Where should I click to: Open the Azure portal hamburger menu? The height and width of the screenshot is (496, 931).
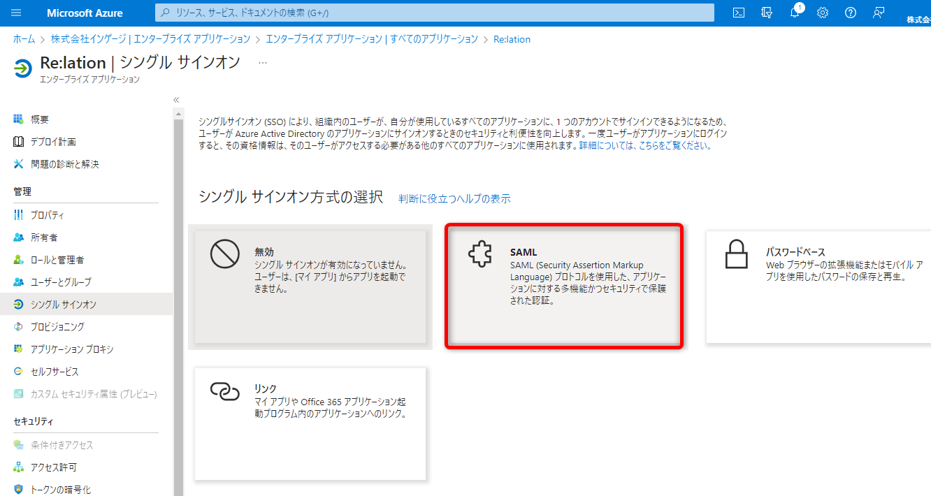point(17,13)
